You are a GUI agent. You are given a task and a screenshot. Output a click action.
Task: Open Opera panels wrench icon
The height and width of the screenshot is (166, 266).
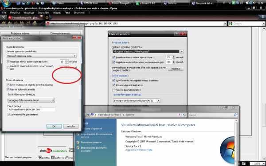point(4,17)
